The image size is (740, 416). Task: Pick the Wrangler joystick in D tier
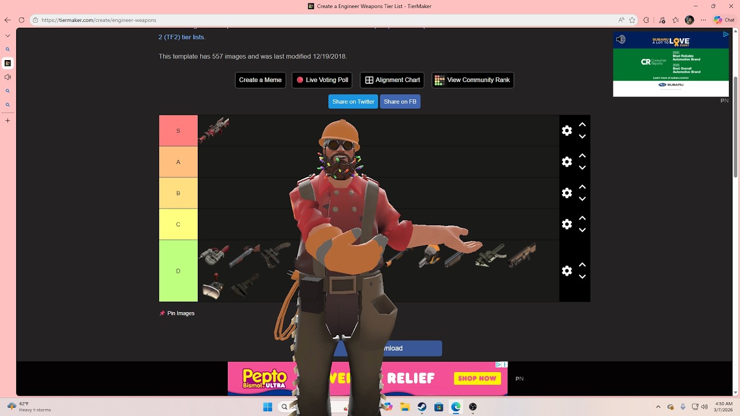[213, 286]
